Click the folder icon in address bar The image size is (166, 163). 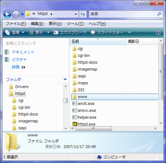pyautogui.click(x=28, y=14)
